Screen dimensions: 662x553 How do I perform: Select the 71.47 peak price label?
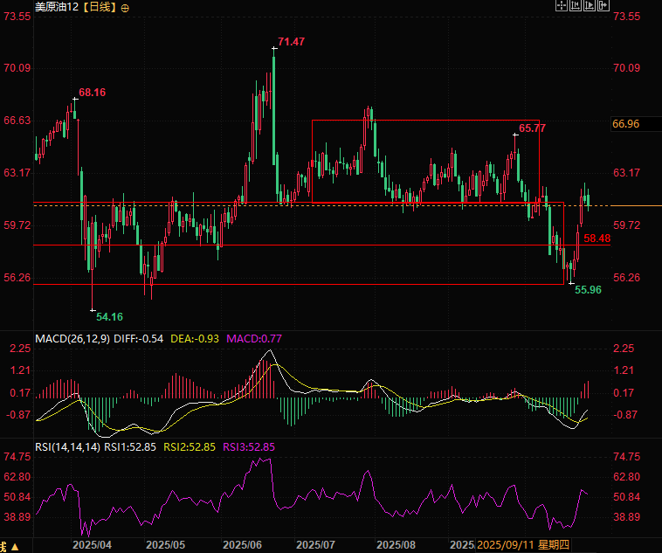point(291,42)
